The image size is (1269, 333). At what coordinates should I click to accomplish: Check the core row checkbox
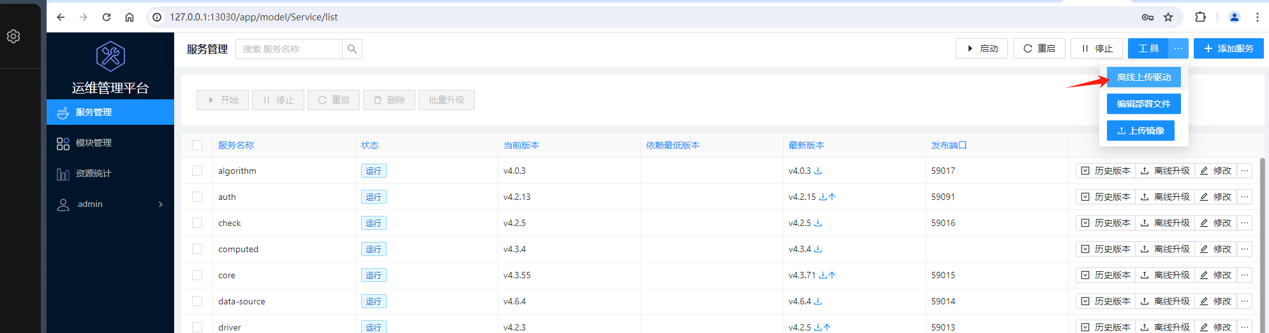tap(197, 275)
